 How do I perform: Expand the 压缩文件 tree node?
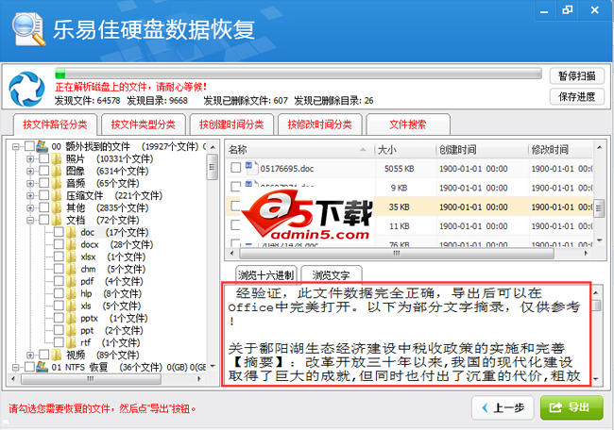(x=30, y=195)
